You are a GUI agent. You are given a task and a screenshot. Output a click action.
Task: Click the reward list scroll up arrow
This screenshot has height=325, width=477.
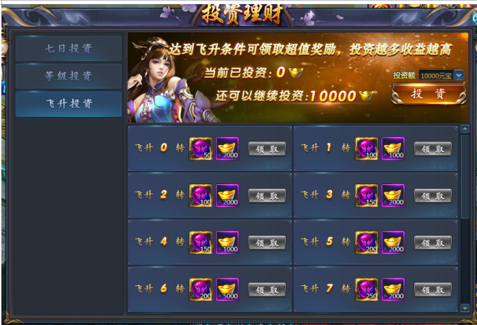click(x=465, y=129)
